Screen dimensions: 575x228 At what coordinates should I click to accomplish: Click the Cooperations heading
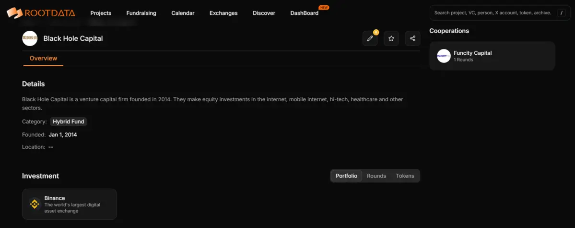tap(449, 31)
